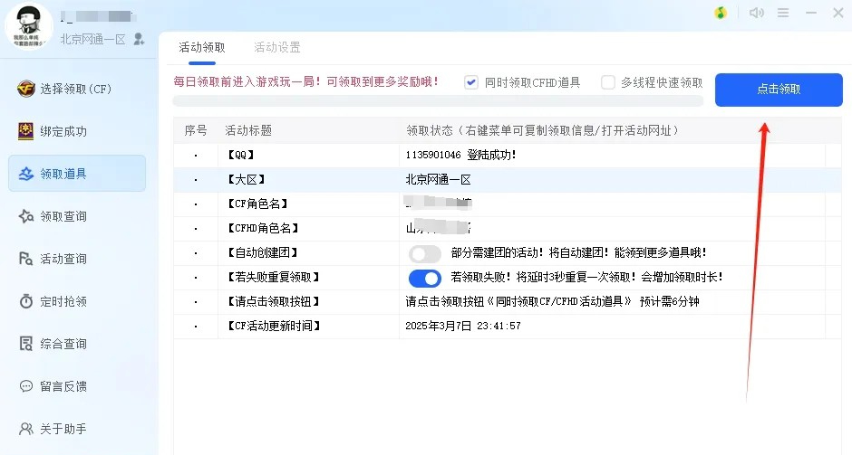Open the hamburger menu icon
Image resolution: width=852 pixels, height=455 pixels.
click(x=783, y=13)
